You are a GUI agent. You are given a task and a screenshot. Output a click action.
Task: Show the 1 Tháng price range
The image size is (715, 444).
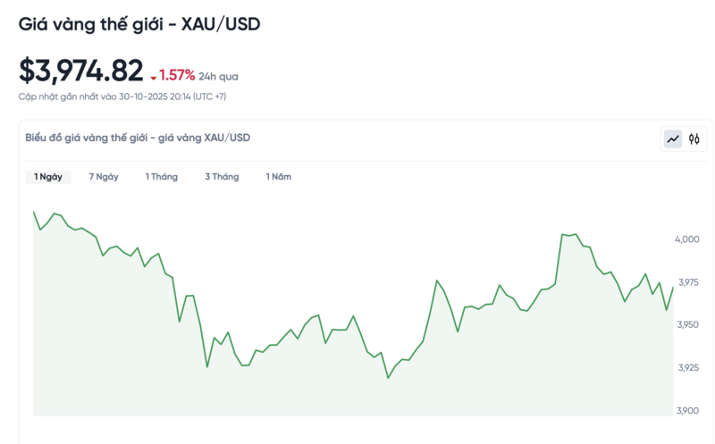point(162,177)
